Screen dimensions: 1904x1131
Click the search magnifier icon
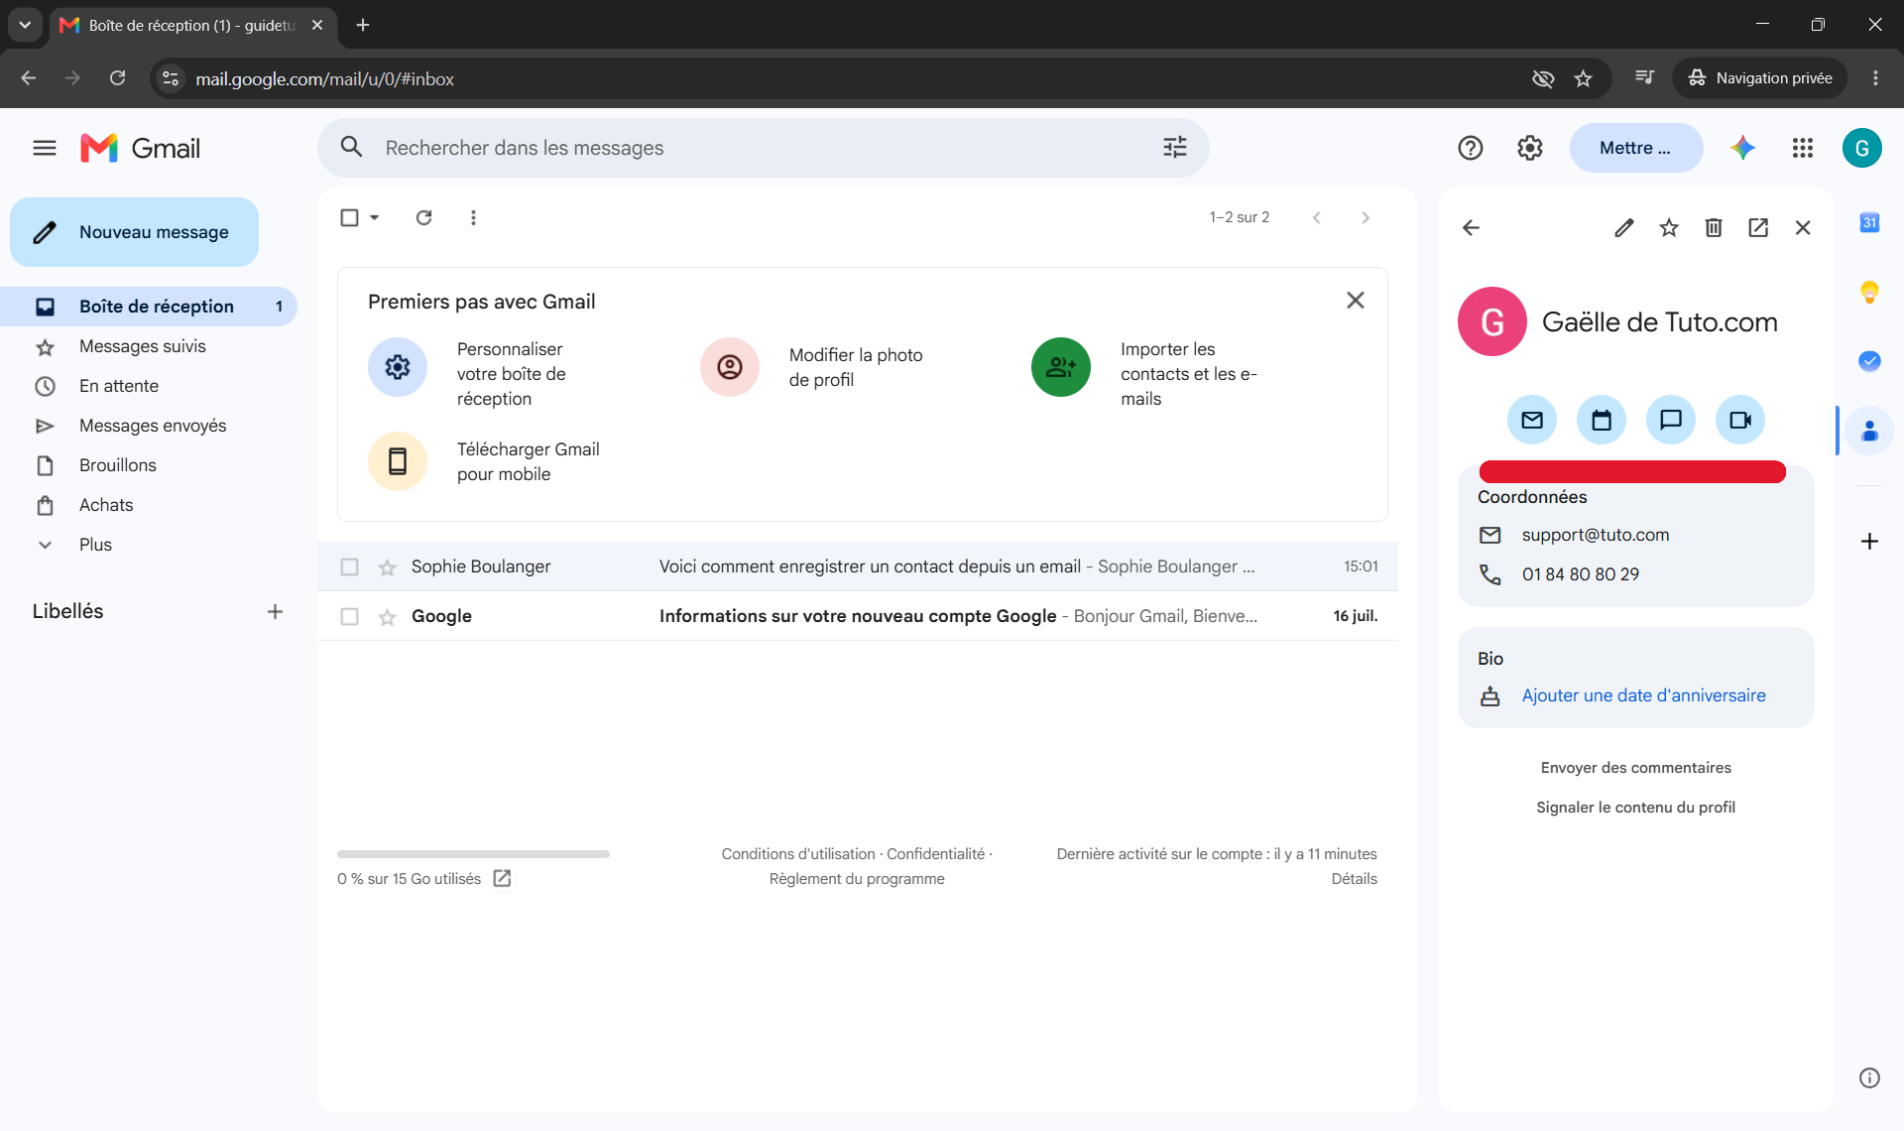click(351, 147)
